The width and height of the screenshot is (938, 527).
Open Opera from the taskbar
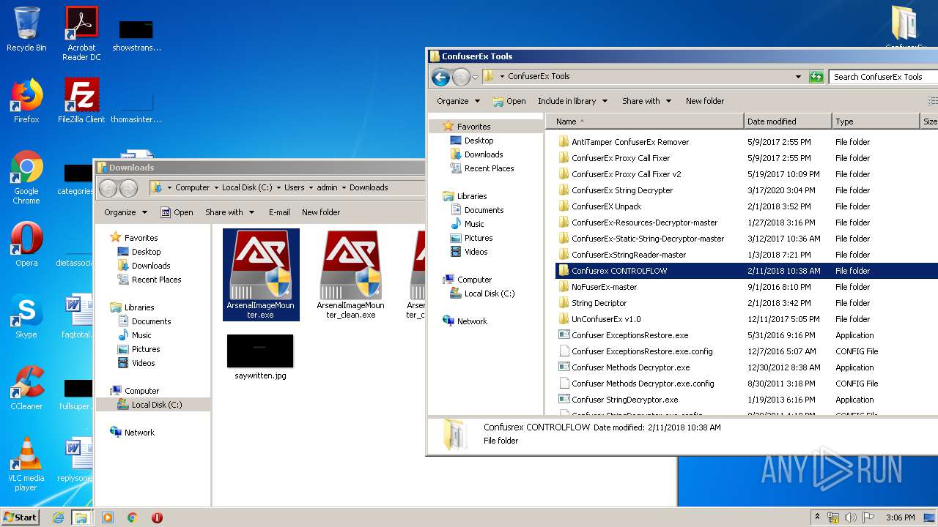point(157,517)
